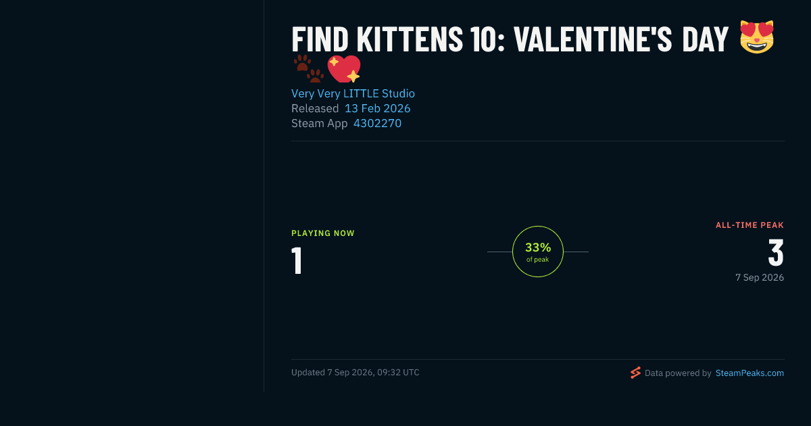Click the release date 13 Feb 2026
Viewport: 811px width, 426px height.
click(x=378, y=108)
